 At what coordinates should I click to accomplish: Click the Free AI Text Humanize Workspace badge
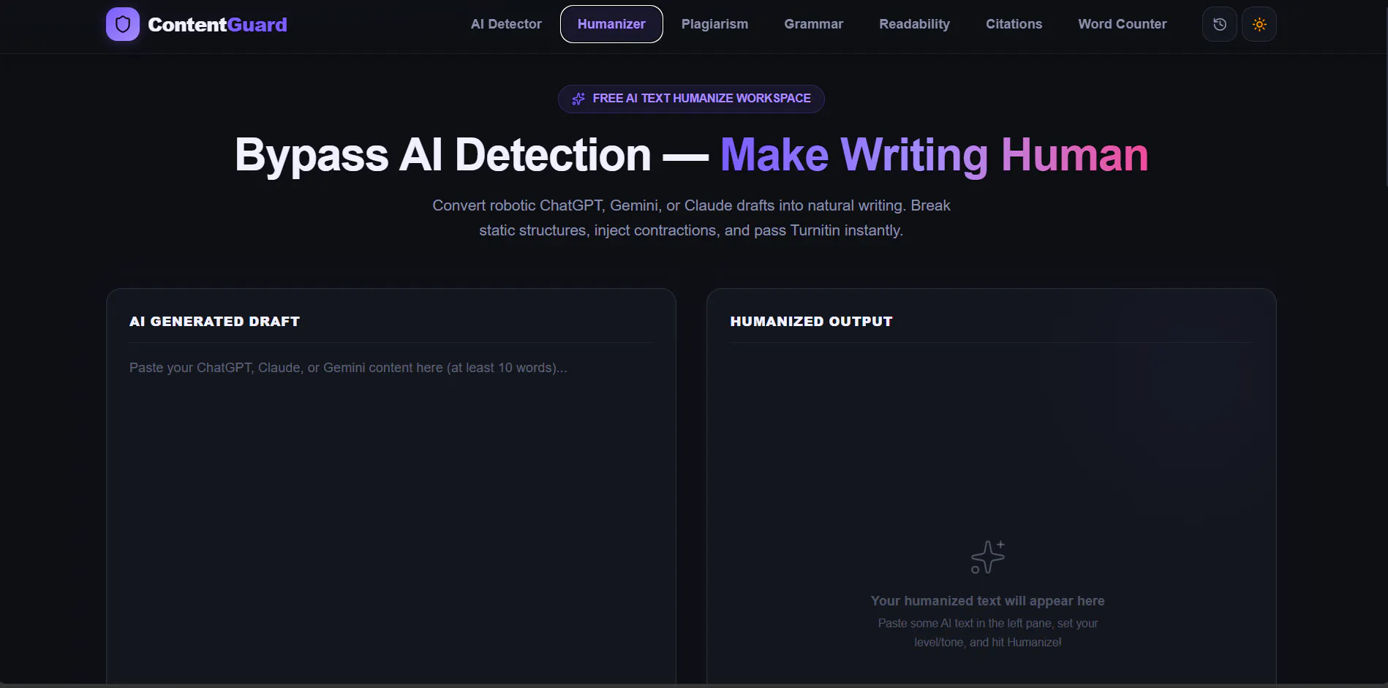[691, 99]
